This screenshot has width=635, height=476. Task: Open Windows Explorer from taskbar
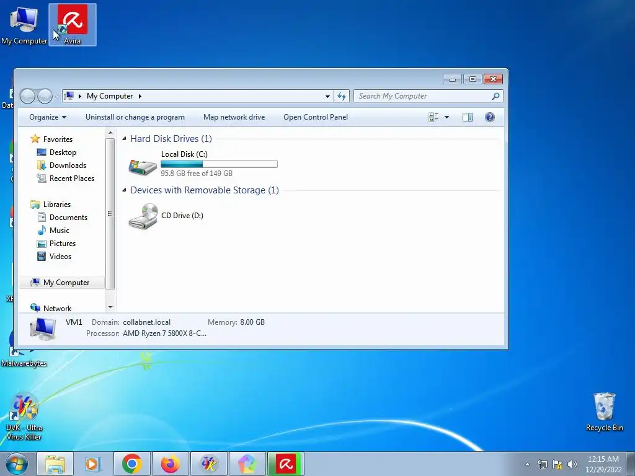coord(55,464)
